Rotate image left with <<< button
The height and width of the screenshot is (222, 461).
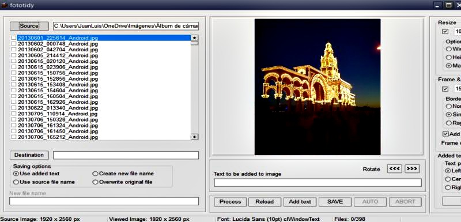[x=395, y=169]
